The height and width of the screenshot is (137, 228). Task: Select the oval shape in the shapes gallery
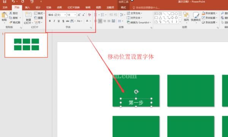[x=176, y=14]
